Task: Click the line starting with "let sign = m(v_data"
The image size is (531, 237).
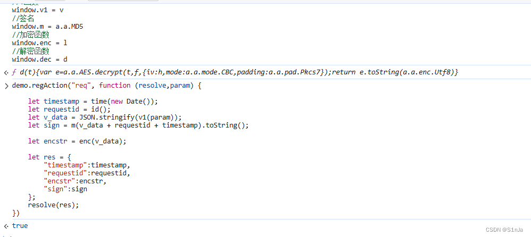Action: coord(138,126)
